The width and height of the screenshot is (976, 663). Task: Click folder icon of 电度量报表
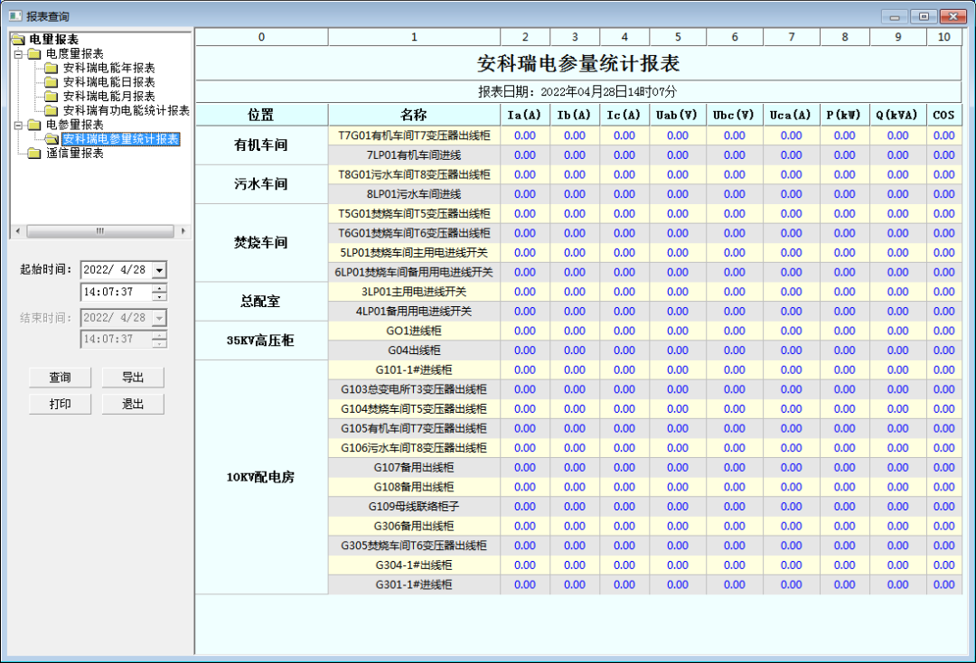click(35, 54)
